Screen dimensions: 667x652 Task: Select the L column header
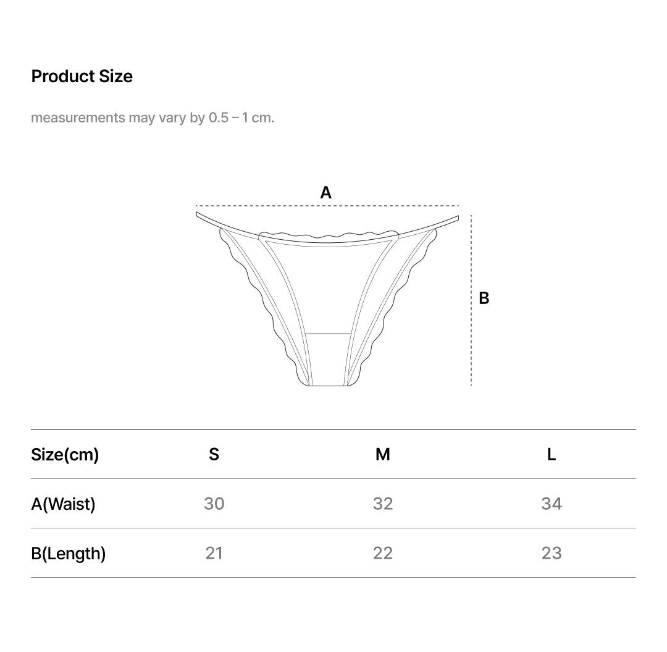(552, 455)
